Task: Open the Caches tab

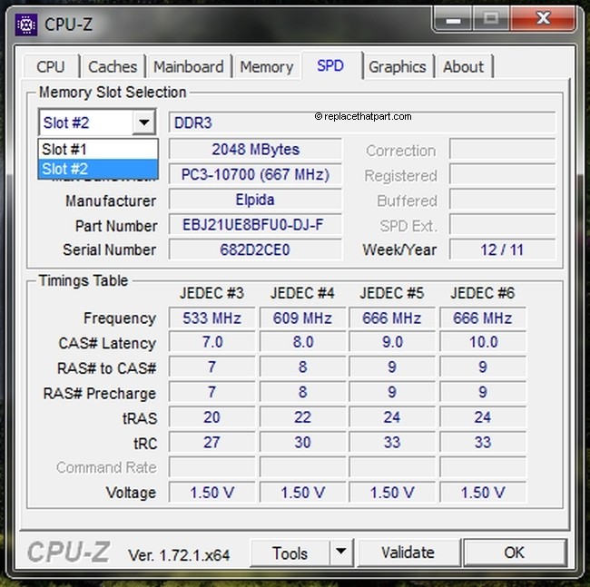Action: (x=113, y=67)
